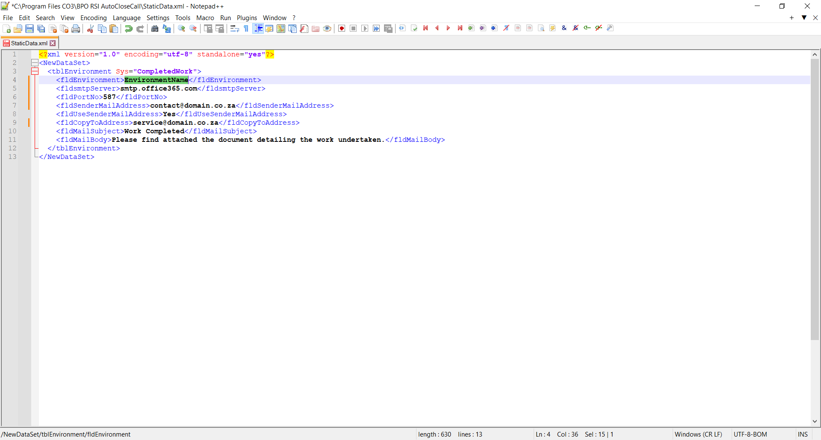
Task: Open the Plugins menu
Action: [247, 18]
